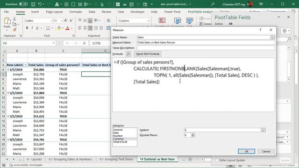The width and height of the screenshot is (299, 168).
Task: Decrease font size with smaller A icon
Action: [x=71, y=21]
